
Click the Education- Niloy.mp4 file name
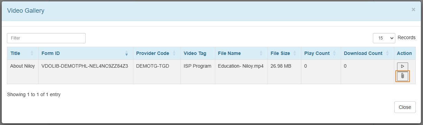pyautogui.click(x=241, y=66)
